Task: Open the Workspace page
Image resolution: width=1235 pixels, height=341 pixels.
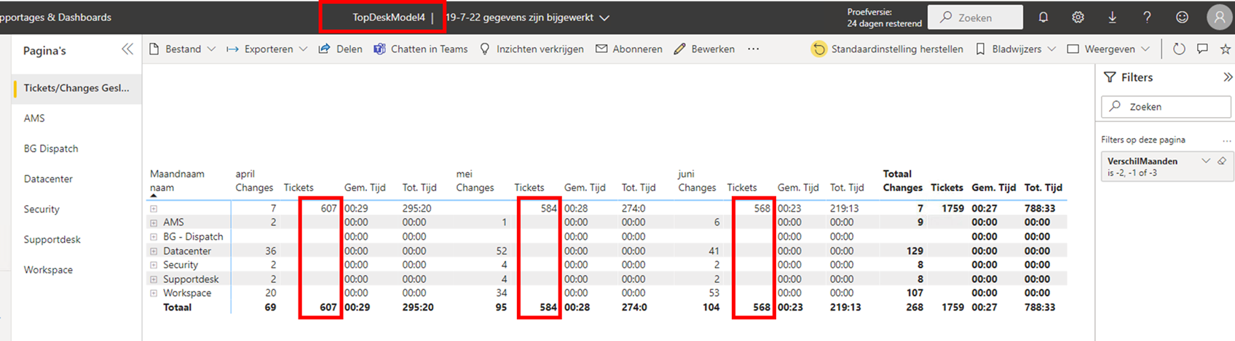Action: coord(76,270)
